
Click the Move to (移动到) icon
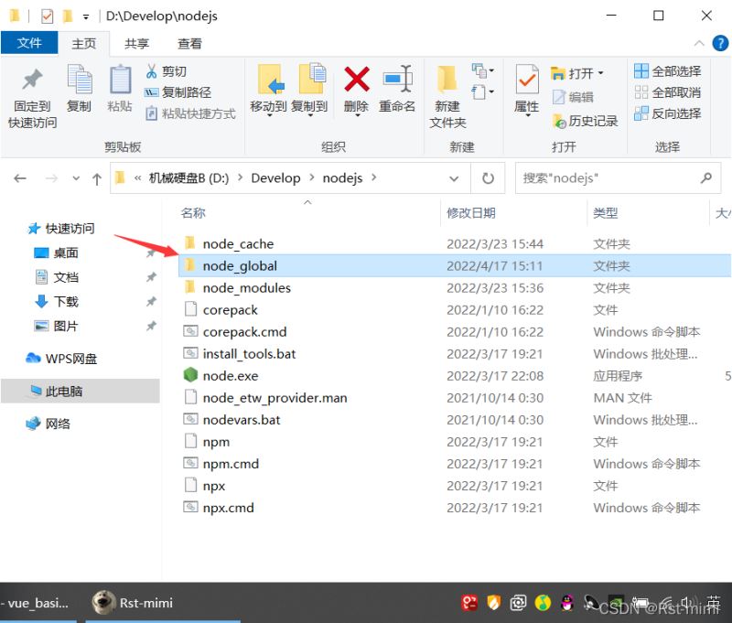coord(268,82)
